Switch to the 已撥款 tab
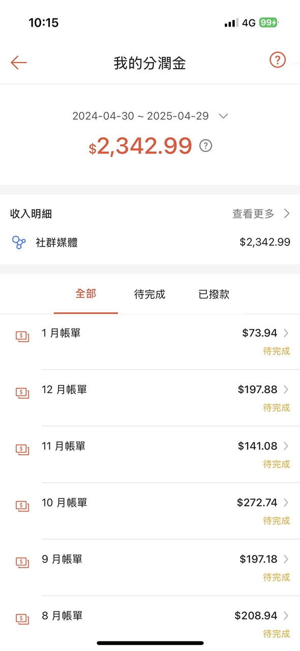This screenshot has height=651, width=300. pos(214,294)
